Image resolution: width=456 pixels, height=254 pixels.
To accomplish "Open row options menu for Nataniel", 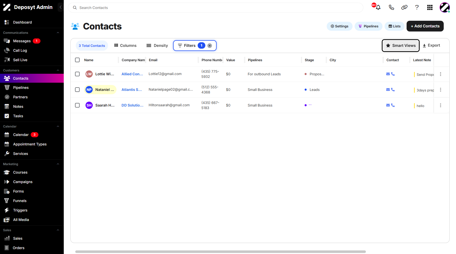I will tap(440, 90).
